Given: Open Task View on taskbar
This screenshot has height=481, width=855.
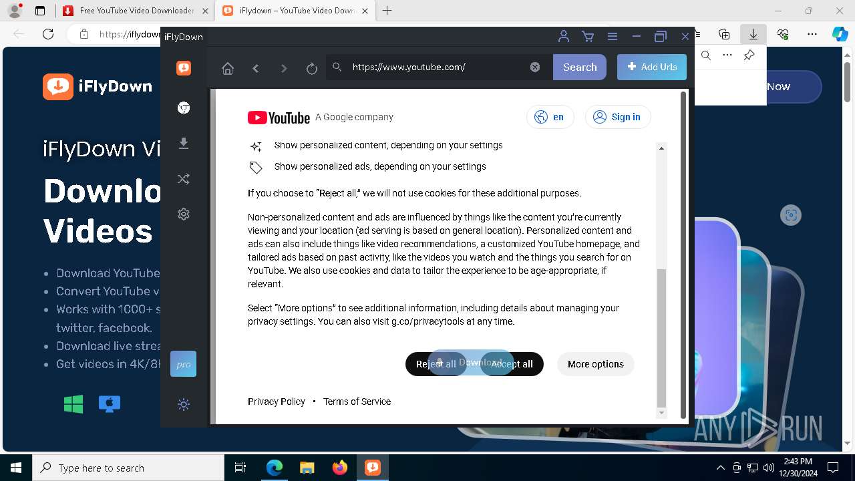Looking at the screenshot, I should [x=240, y=468].
